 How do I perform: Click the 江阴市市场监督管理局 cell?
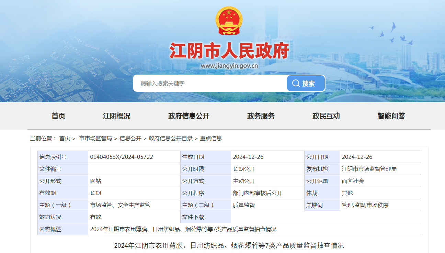[380, 169]
